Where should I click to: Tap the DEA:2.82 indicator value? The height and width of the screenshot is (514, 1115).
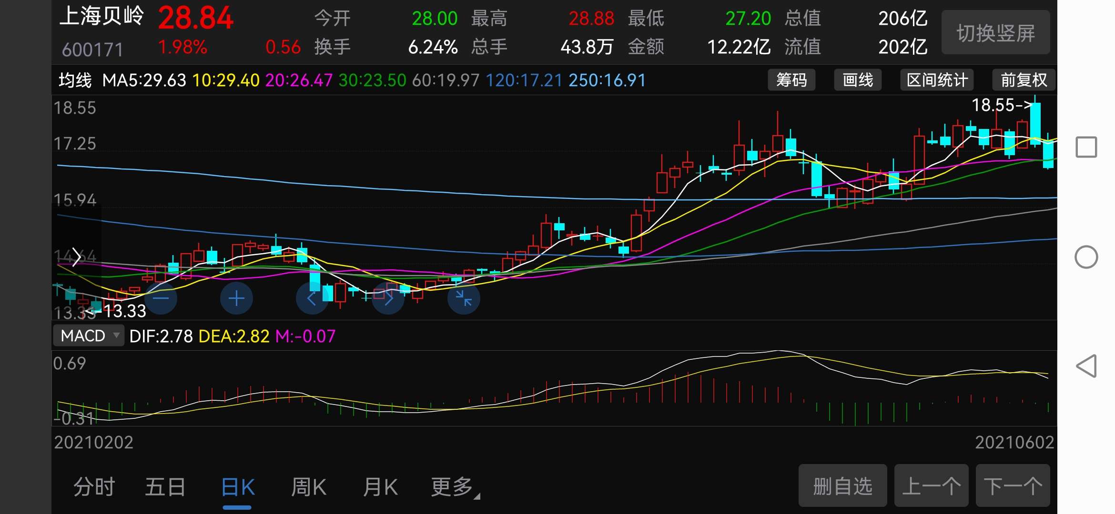point(234,336)
